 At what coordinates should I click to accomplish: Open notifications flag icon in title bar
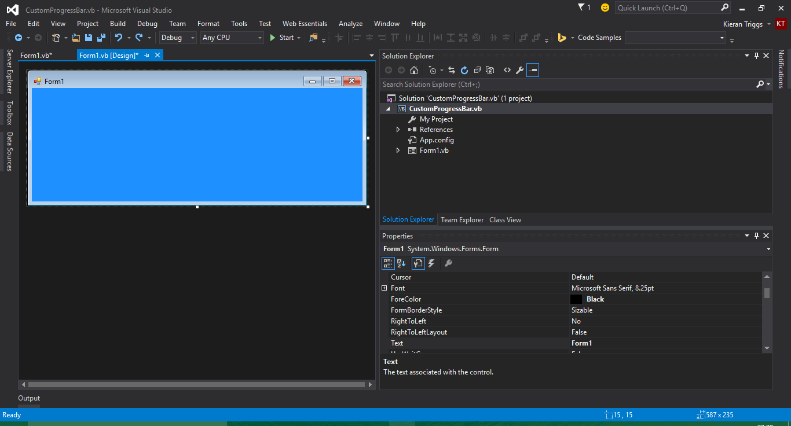581,8
